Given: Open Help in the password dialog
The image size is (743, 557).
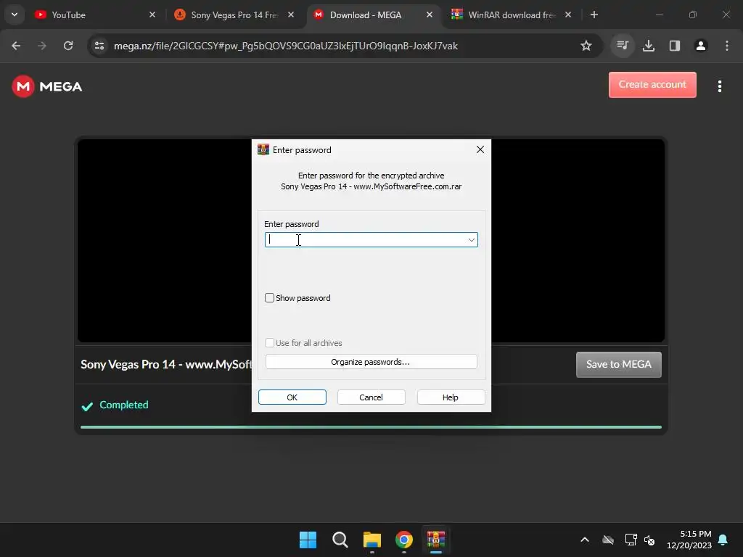Looking at the screenshot, I should [451, 397].
